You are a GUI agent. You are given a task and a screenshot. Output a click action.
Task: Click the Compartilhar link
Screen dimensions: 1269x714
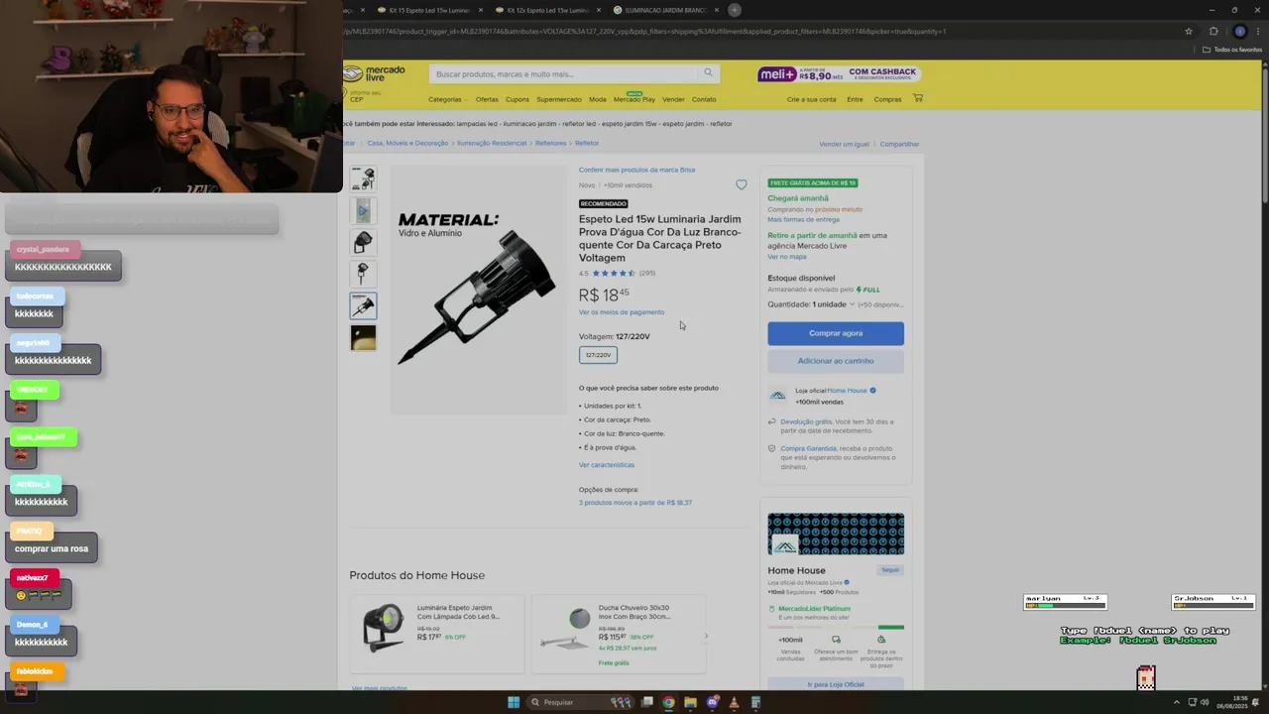[x=899, y=144]
